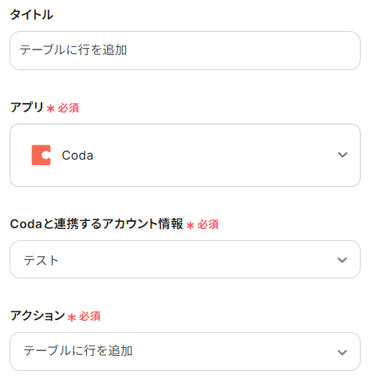Click the 必須 marker beside アプリ
371x383 pixels.
[x=69, y=108]
